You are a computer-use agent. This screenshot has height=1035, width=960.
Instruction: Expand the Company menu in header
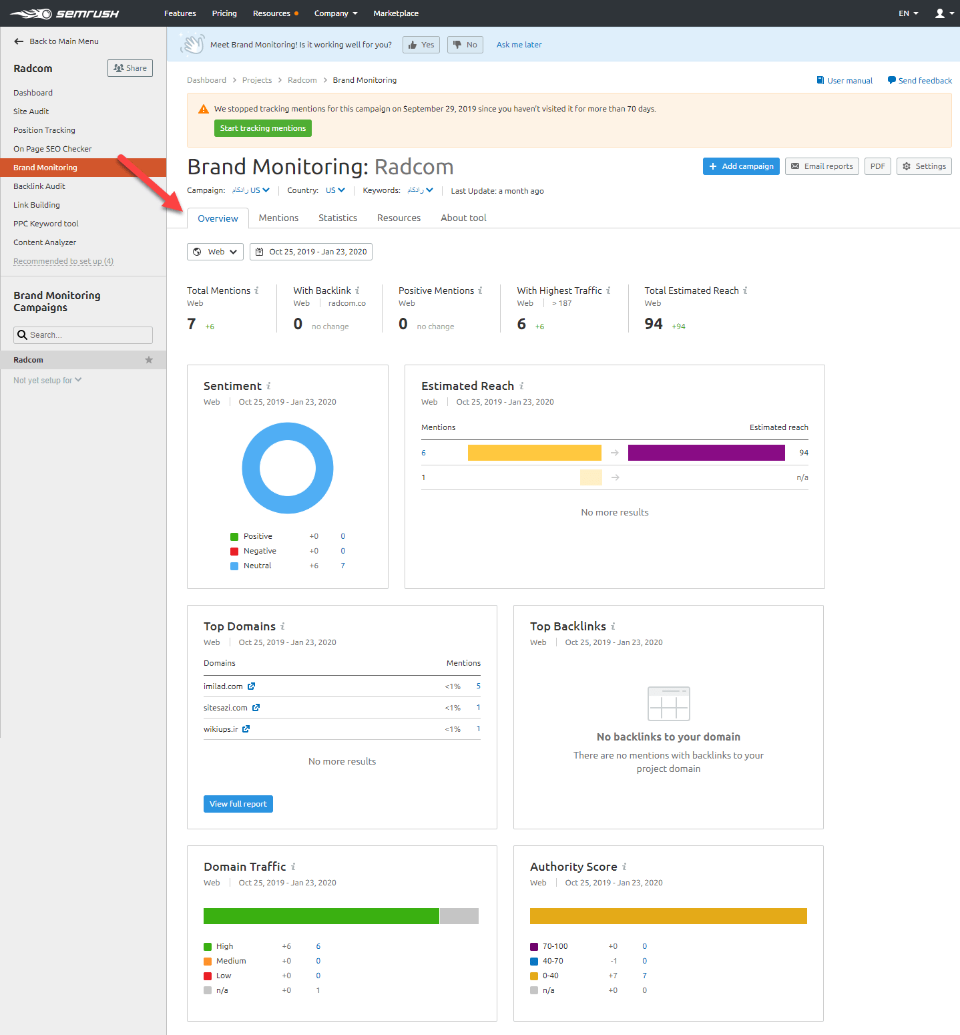336,13
